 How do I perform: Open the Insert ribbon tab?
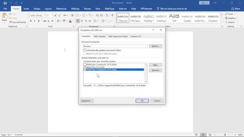point(26,9)
